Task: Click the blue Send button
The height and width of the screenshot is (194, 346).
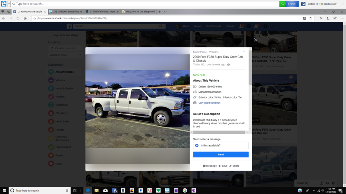Action: tap(221, 154)
